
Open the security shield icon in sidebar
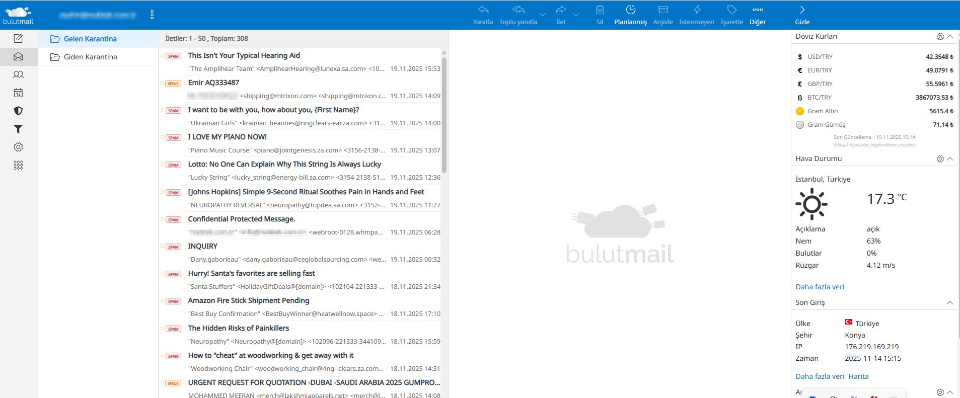(x=18, y=111)
